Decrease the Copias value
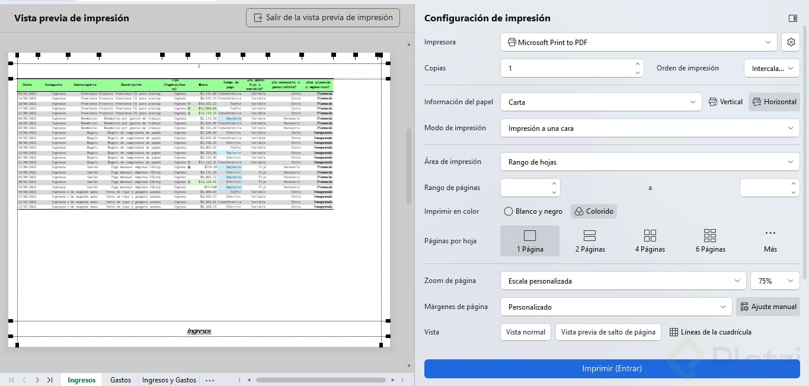The height and width of the screenshot is (386, 809). click(x=638, y=73)
